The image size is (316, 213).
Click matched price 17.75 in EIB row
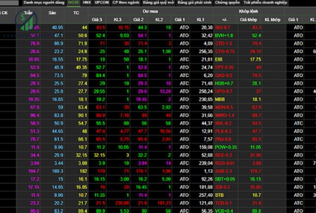click(x=255, y=59)
